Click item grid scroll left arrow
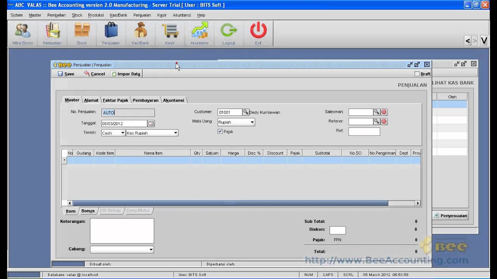The image size is (497, 279). click(x=70, y=203)
